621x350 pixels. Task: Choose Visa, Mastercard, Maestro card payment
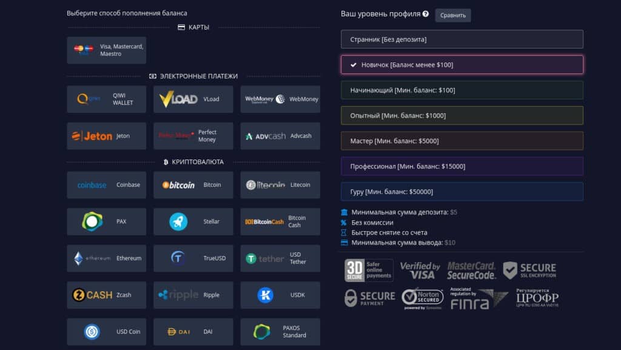(107, 50)
